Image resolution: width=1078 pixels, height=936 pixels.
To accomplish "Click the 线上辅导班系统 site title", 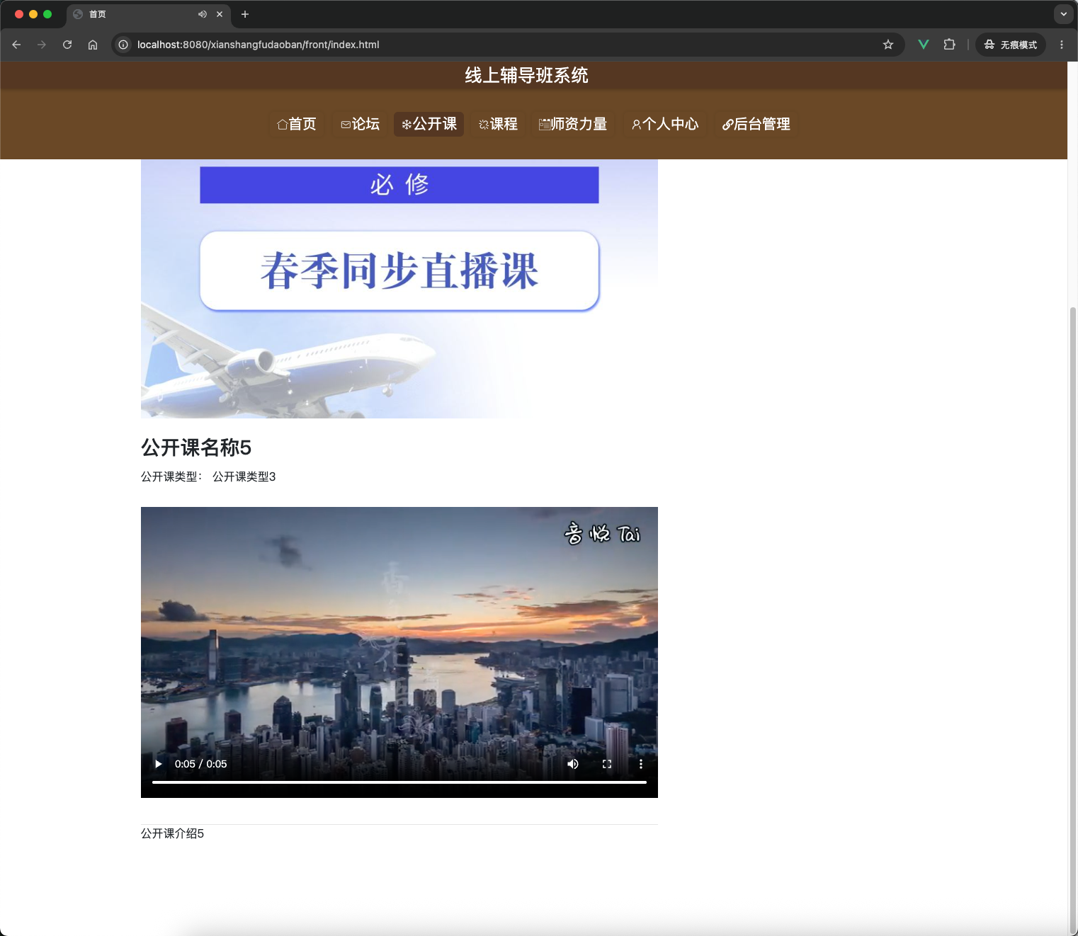I will coord(526,75).
